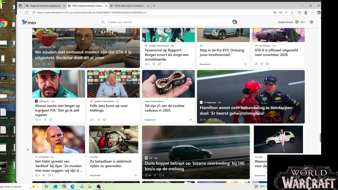This screenshot has height=190, width=338.
Task: Like the GTA 6 officieel uitgesteld article
Action: (x=256, y=64)
